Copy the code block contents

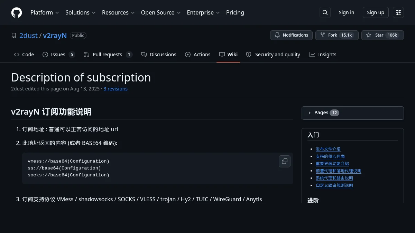(285, 161)
